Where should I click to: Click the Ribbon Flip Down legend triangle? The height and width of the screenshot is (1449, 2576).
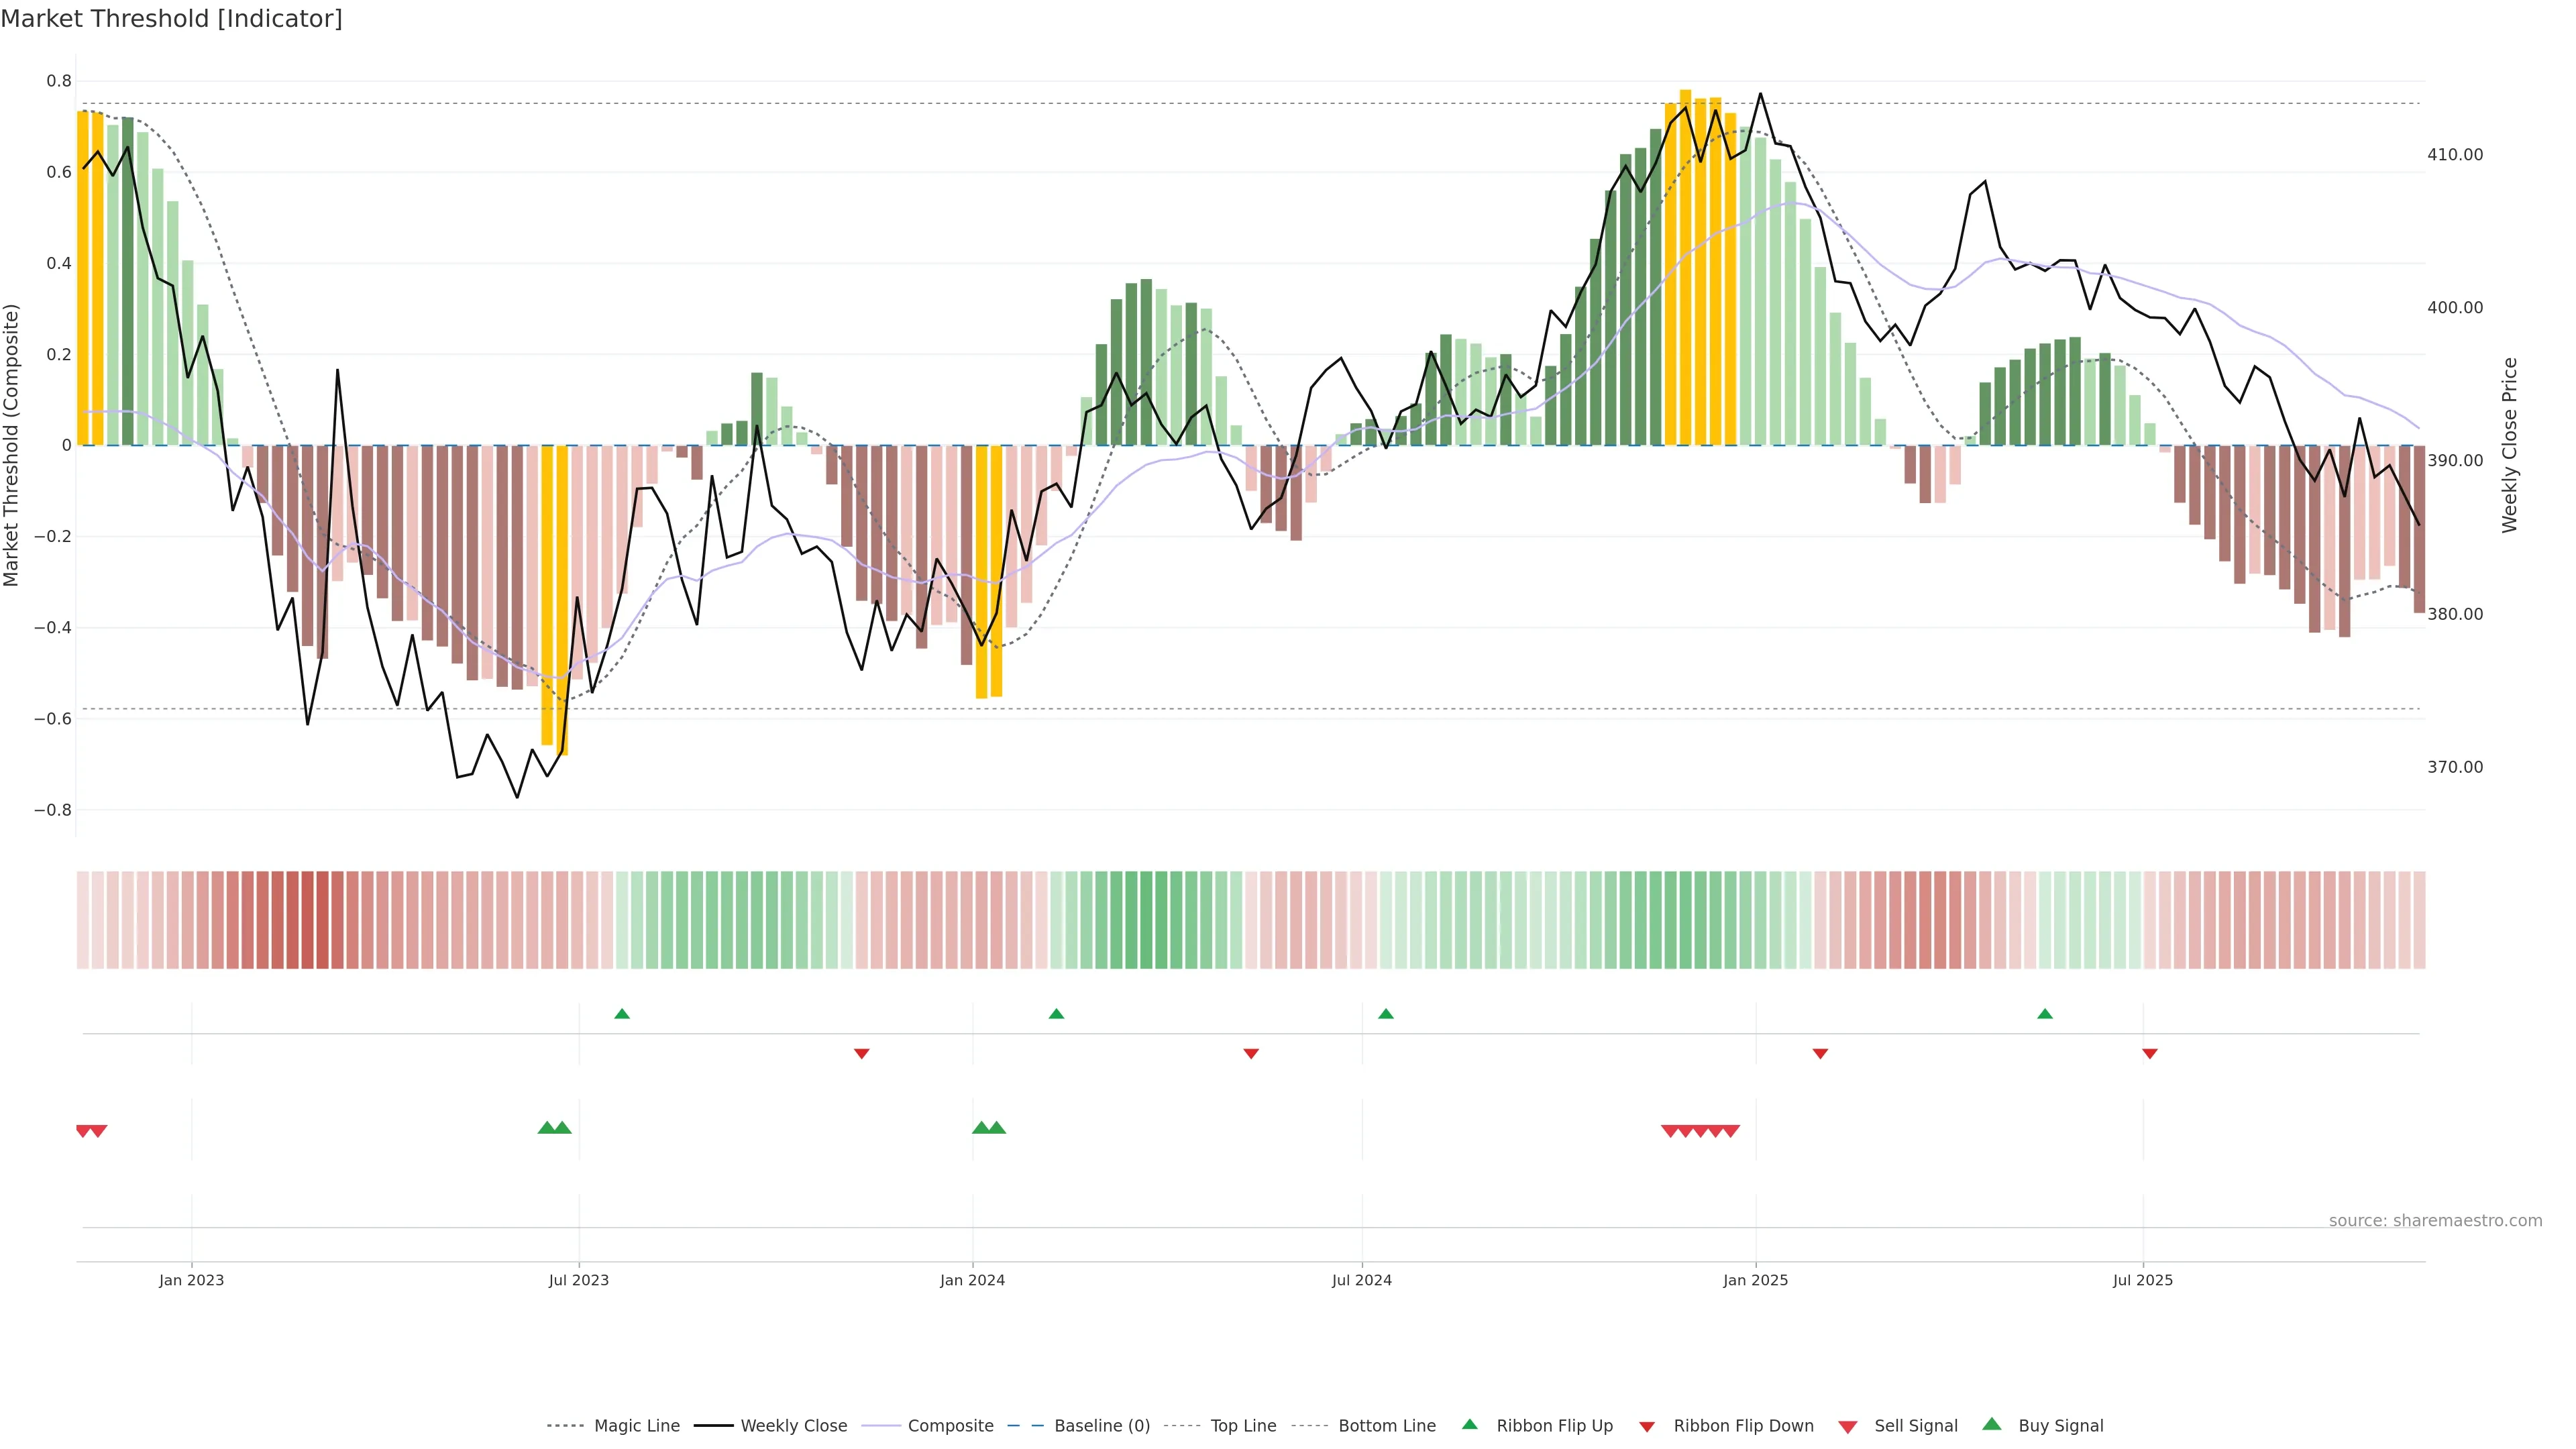[x=1647, y=1426]
